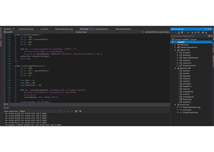214x152 pixels.
Task: Expand the External Dependencies node
Action: point(175,47)
